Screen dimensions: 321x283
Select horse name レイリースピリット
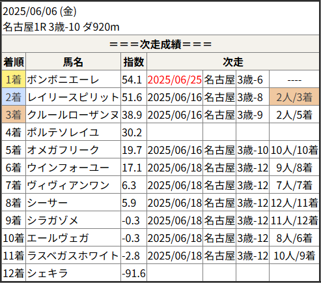tap(73, 97)
